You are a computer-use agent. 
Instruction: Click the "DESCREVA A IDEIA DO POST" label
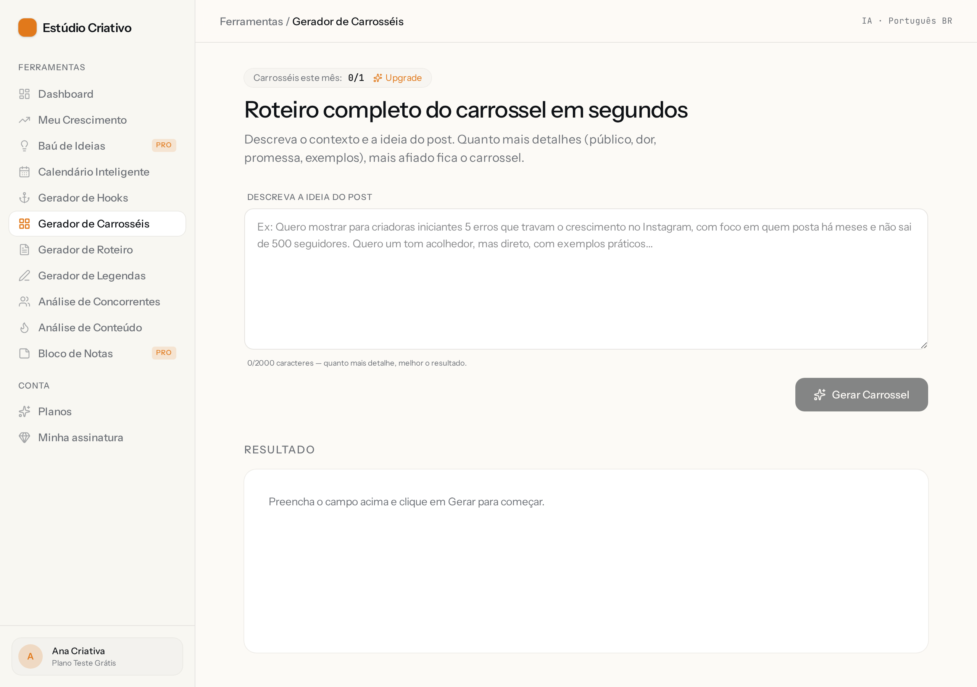[310, 197]
